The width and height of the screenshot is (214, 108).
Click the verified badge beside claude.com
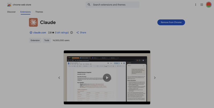click(31, 33)
